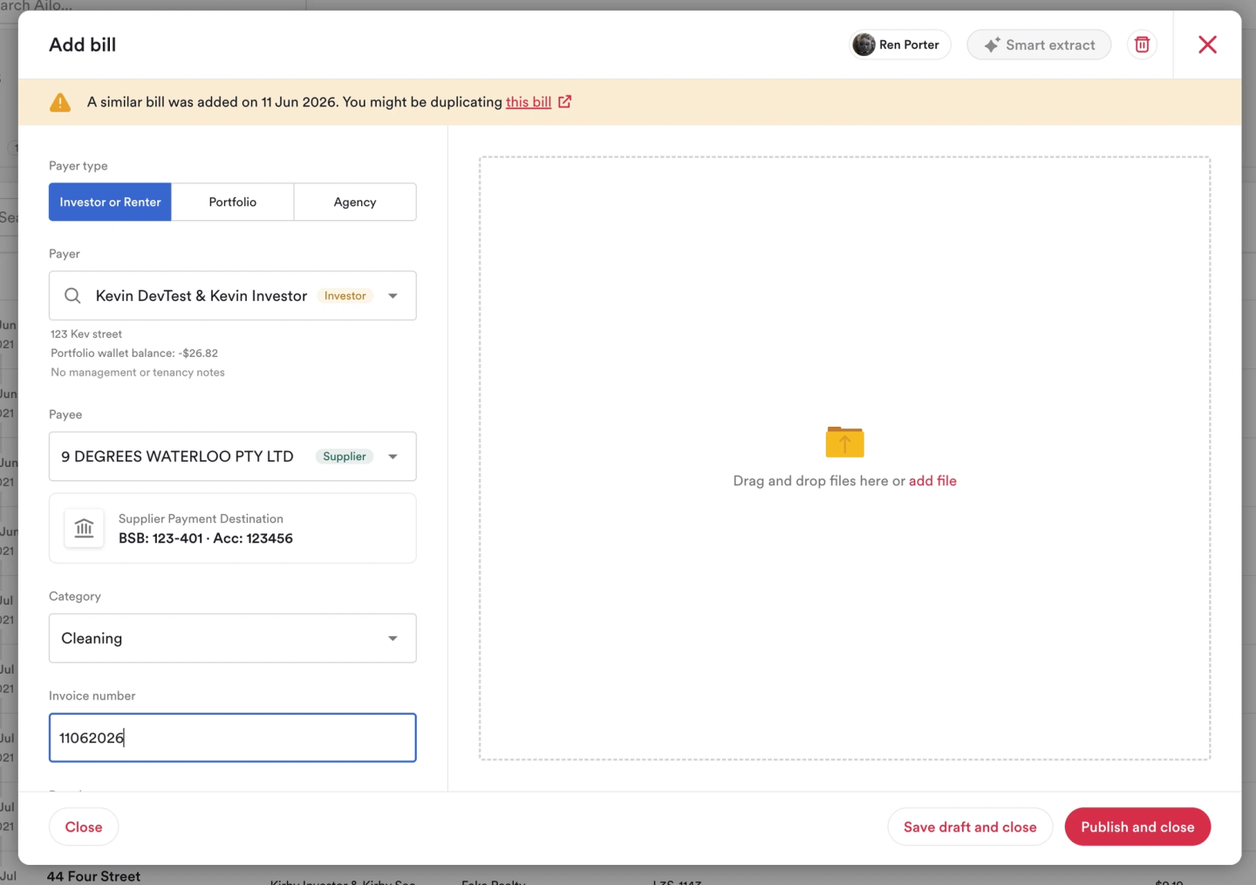Screen dimensions: 1256x885
Task: Open the duplicate 'this bill' link
Action: (x=529, y=102)
